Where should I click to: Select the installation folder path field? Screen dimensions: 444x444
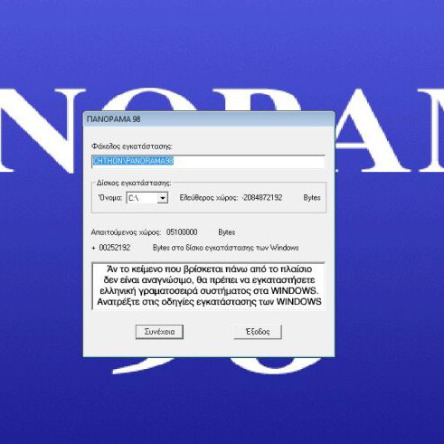pos(208,161)
